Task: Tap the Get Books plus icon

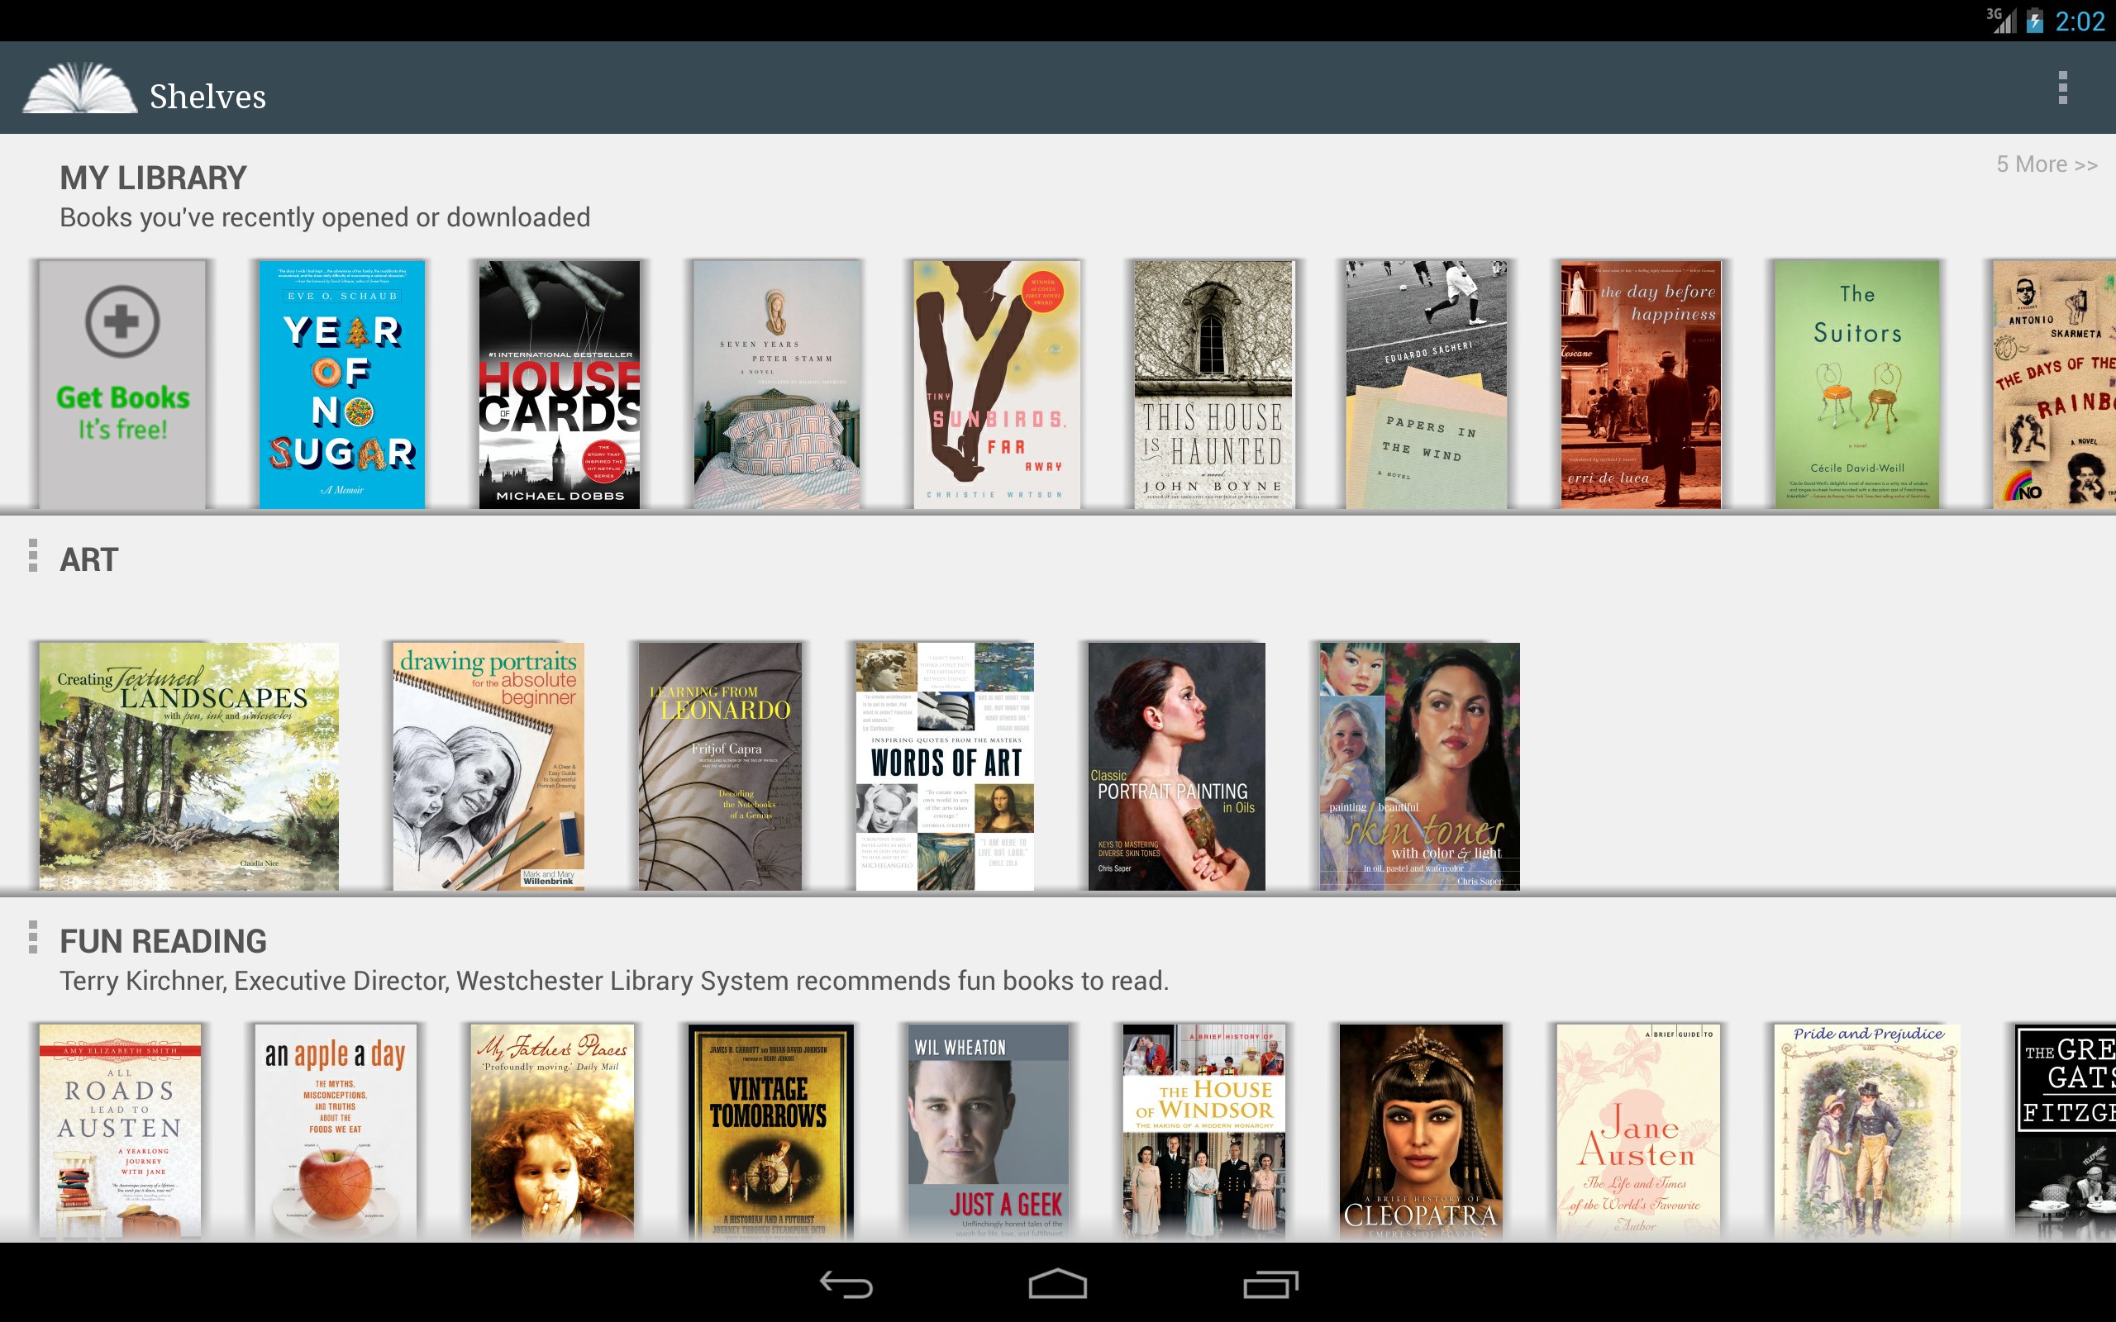Action: pyautogui.click(x=122, y=321)
